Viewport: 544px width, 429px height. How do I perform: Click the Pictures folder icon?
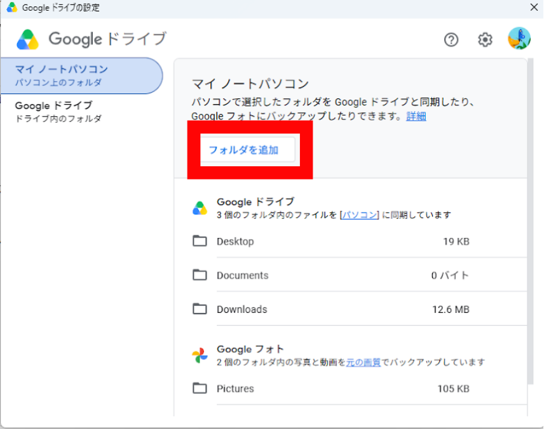pos(200,388)
